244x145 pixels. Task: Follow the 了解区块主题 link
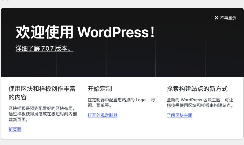tap(179, 115)
